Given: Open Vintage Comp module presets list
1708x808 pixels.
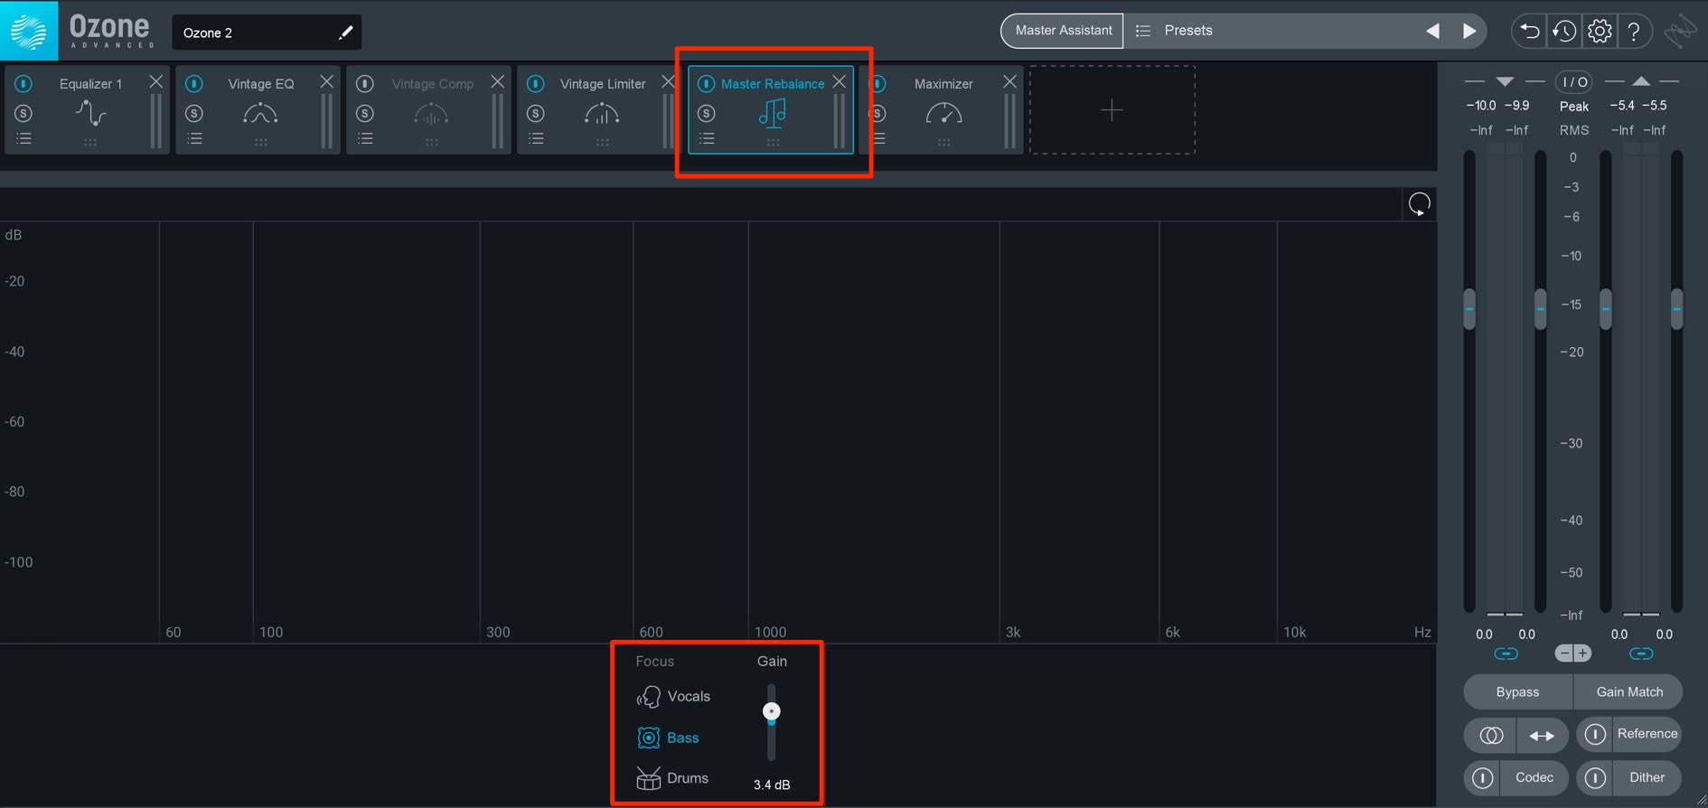Looking at the screenshot, I should [x=365, y=138].
